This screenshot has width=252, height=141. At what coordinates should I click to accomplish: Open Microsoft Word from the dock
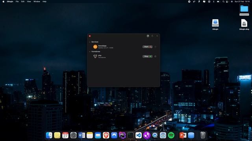click(82, 136)
